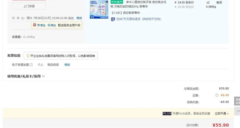The width and height of the screenshot is (240, 128).
Task: Click the 【2-6岁】奥拉氟草莓味 variant text
Action: (125, 13)
